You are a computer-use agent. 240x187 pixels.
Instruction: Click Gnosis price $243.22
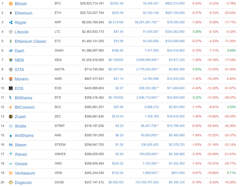coord(117,163)
